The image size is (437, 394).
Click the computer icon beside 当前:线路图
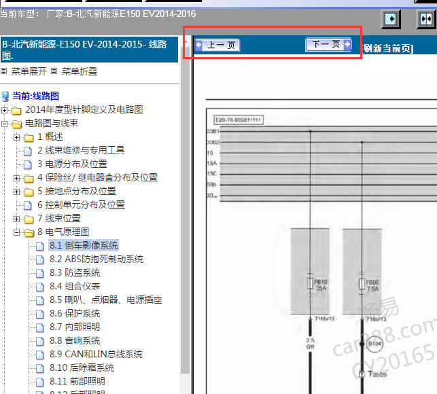click(5, 96)
